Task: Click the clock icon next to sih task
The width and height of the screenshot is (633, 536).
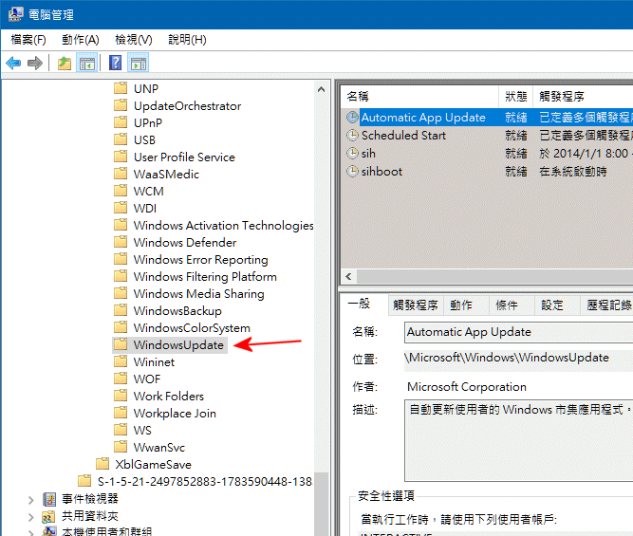Action: click(352, 154)
